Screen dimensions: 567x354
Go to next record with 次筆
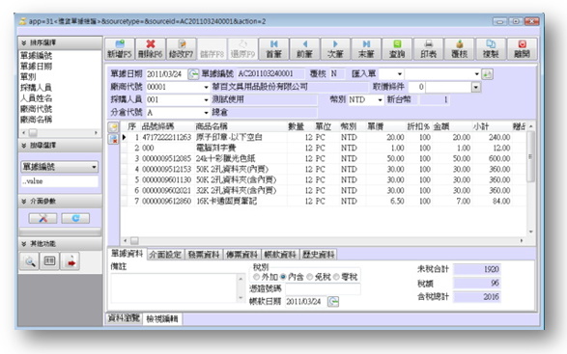pos(335,49)
